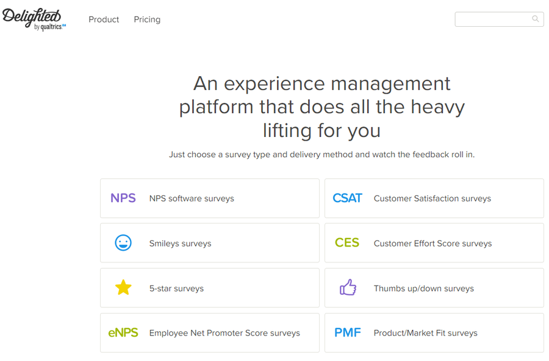Focus the search input field
The image size is (549, 361).
(499, 19)
